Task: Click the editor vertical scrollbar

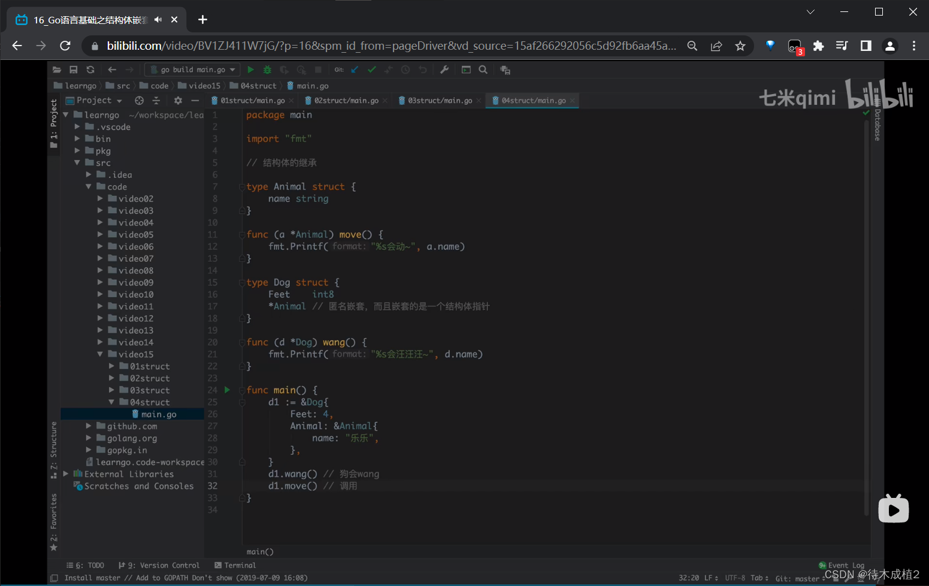Action: (866, 318)
